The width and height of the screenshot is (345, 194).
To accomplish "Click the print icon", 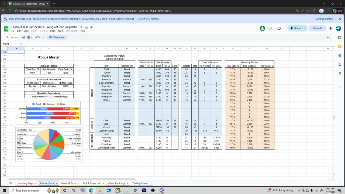I will coord(24,37).
